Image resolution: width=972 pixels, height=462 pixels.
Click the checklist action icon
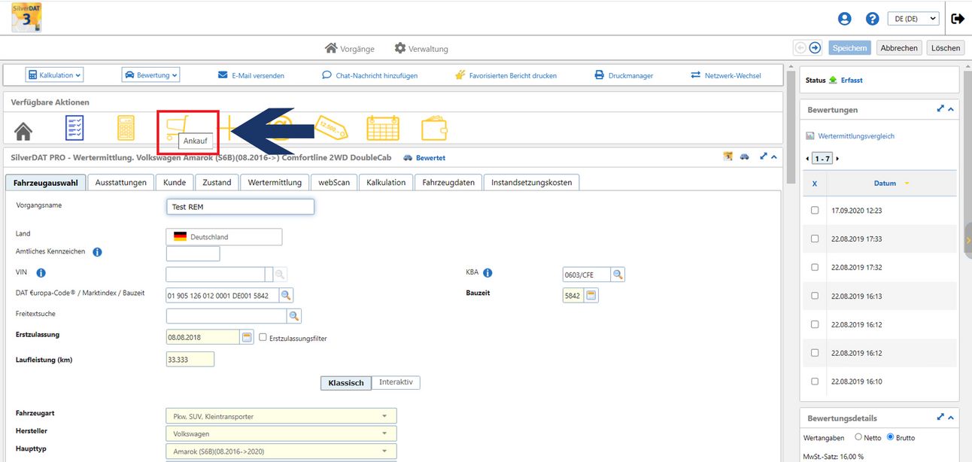click(74, 129)
